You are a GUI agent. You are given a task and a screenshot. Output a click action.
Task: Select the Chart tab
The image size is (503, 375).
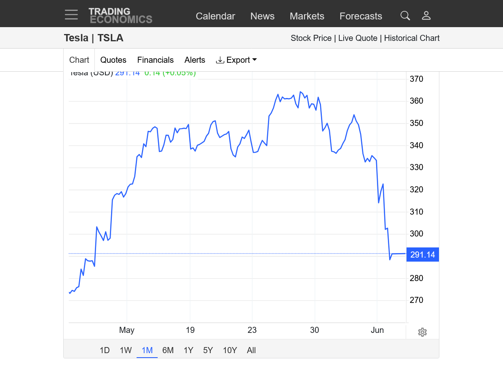point(79,60)
